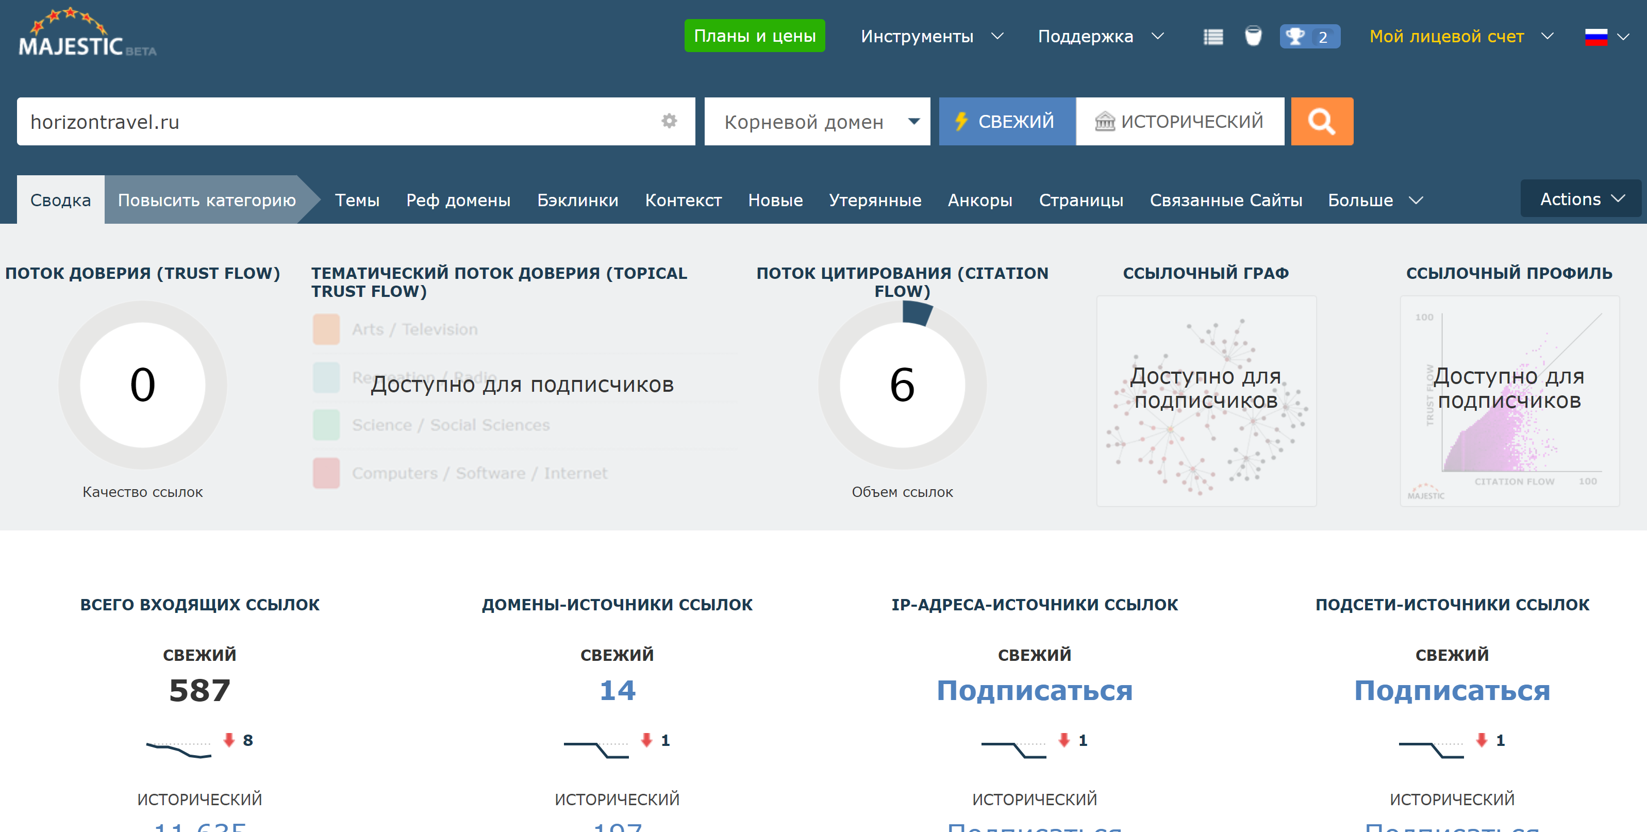The image size is (1647, 832).
Task: Click the Trust Flow gauge showing 0
Action: [x=143, y=385]
